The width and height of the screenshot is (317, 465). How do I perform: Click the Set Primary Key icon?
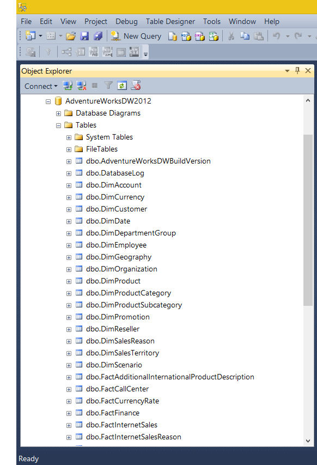click(48, 52)
